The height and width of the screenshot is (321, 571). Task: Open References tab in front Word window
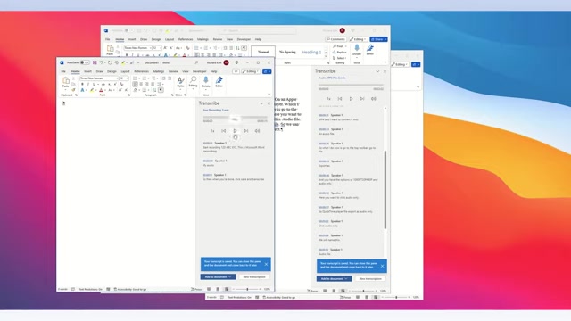coord(141,71)
